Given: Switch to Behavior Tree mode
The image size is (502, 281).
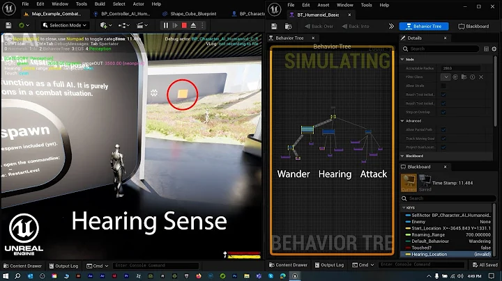Looking at the screenshot, I should pos(424,26).
